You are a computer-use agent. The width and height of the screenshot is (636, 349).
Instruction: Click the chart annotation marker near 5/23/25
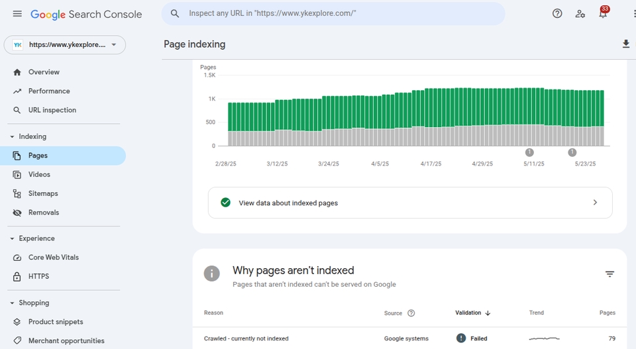pyautogui.click(x=572, y=152)
